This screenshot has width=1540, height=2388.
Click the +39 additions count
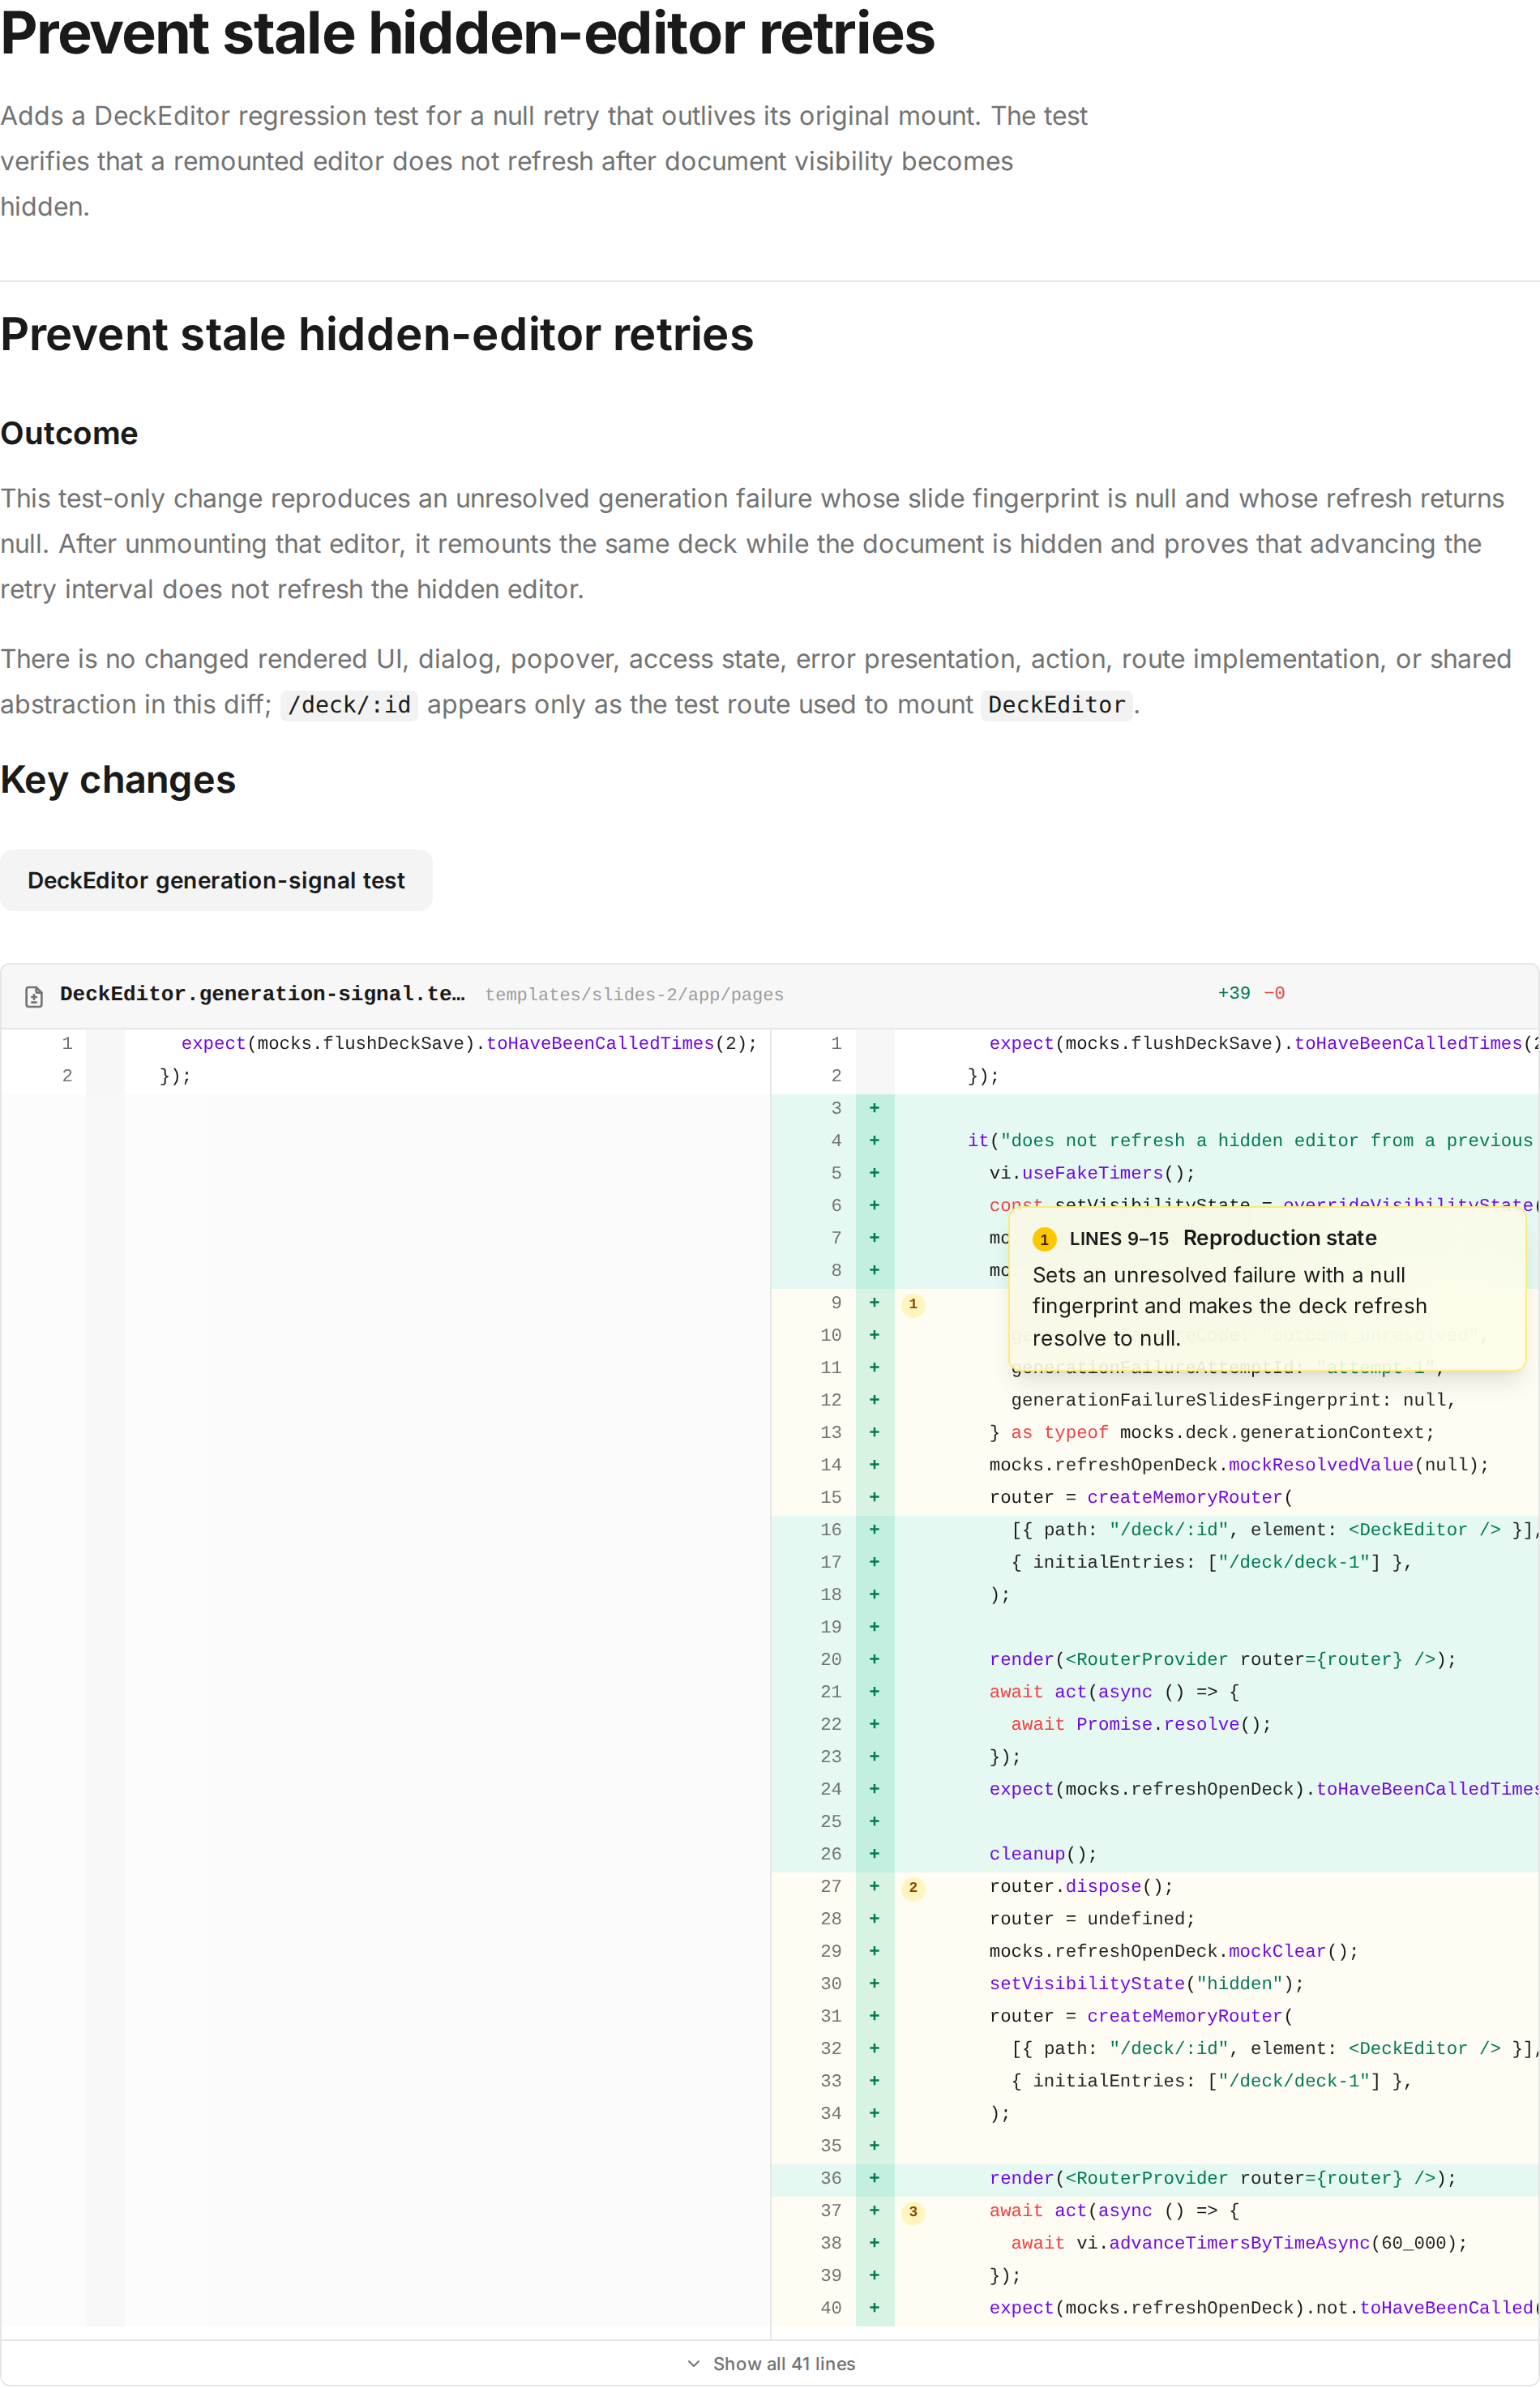coord(1233,993)
